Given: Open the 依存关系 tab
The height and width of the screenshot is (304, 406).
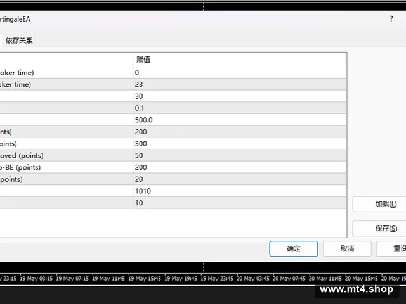Looking at the screenshot, I should point(19,41).
